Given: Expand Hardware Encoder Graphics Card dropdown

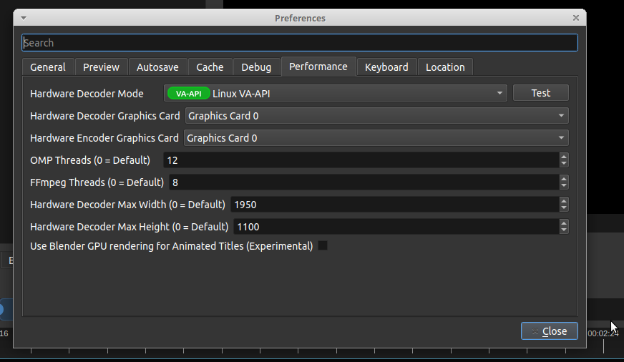Looking at the screenshot, I should [376, 138].
